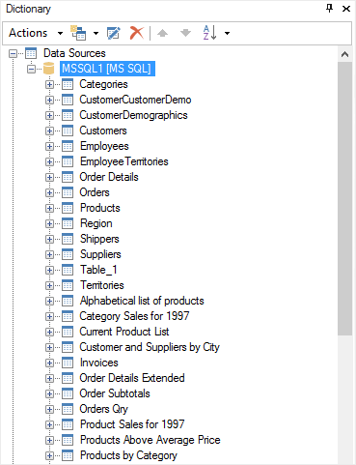Collapse the Data Sources root node
The height and width of the screenshot is (465, 356).
tap(14, 53)
